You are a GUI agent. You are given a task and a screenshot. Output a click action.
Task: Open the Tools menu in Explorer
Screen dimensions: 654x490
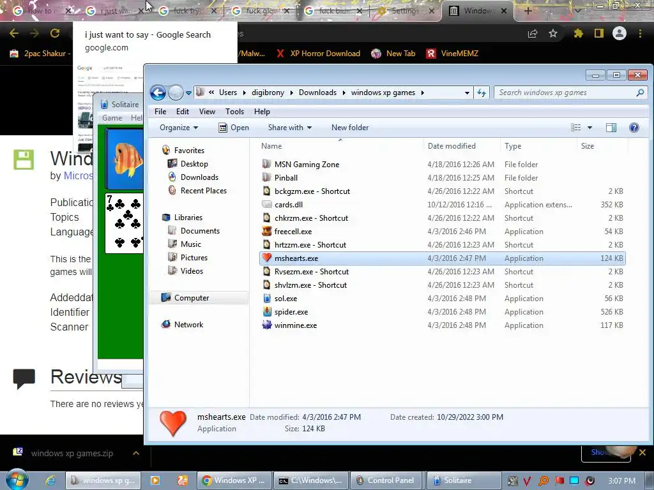tap(234, 112)
